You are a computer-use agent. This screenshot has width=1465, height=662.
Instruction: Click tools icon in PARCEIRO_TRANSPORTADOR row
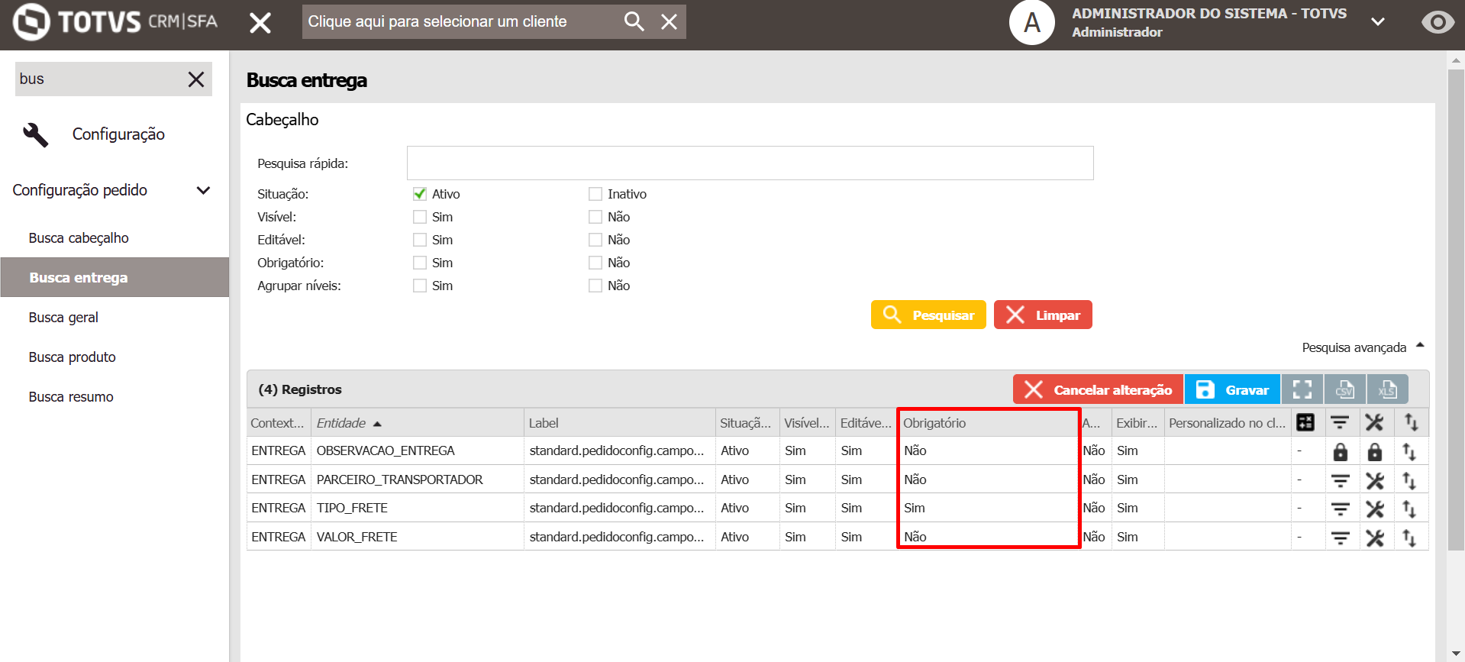(x=1374, y=480)
